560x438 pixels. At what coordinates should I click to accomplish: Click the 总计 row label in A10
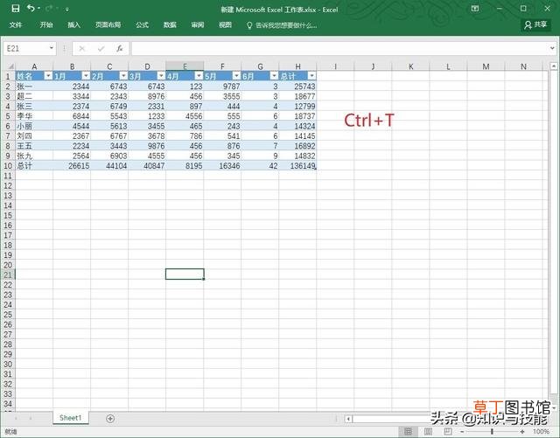pyautogui.click(x=34, y=166)
